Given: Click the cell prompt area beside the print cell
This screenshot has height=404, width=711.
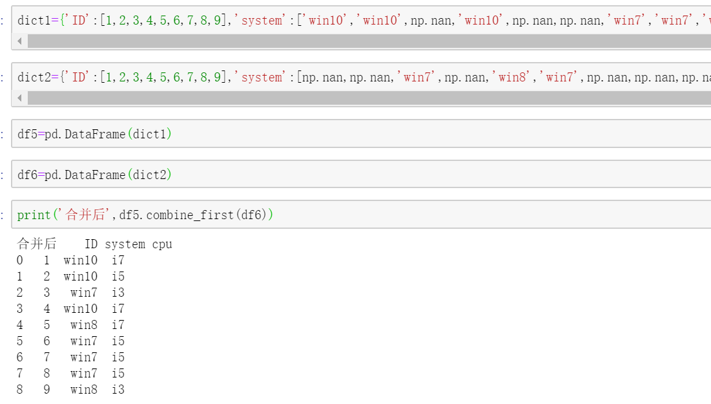Looking at the screenshot, I should coord(4,215).
